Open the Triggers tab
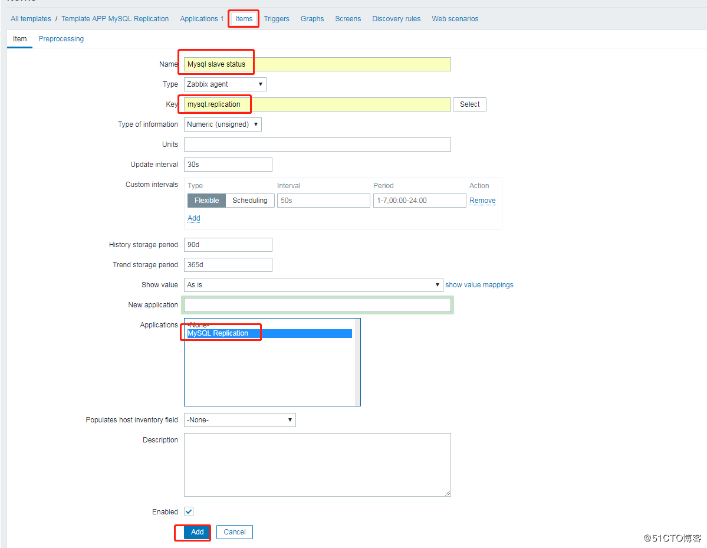The image size is (707, 548). coord(277,18)
